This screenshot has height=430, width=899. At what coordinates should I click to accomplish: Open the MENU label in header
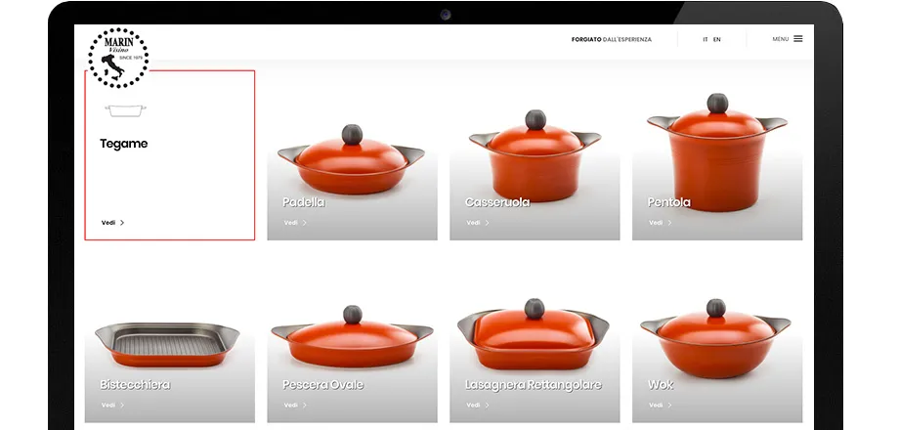[x=781, y=39]
